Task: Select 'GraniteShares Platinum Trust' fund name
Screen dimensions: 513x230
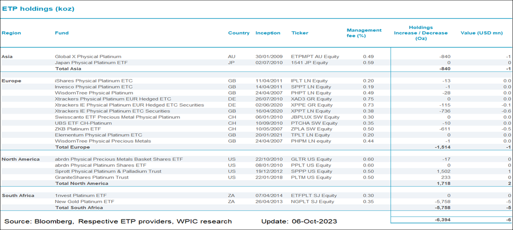Action: pyautogui.click(x=91, y=177)
